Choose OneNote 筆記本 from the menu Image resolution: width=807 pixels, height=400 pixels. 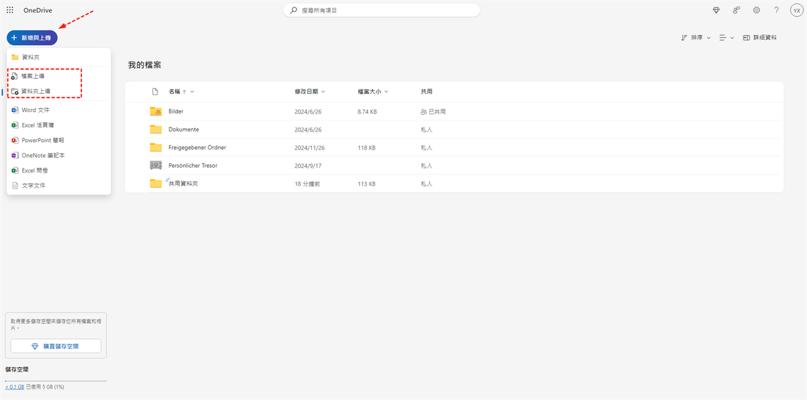pos(59,155)
